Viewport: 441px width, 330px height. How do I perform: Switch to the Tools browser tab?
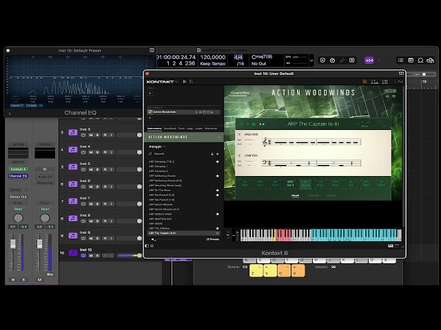click(x=181, y=129)
